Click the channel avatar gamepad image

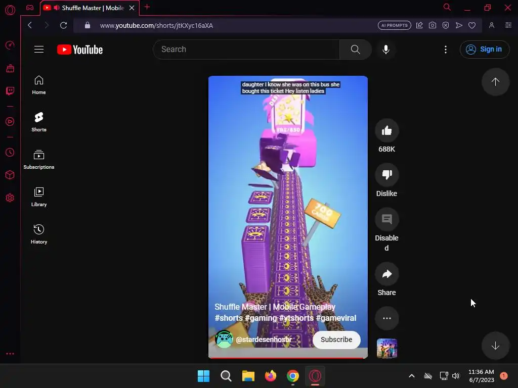(224, 339)
